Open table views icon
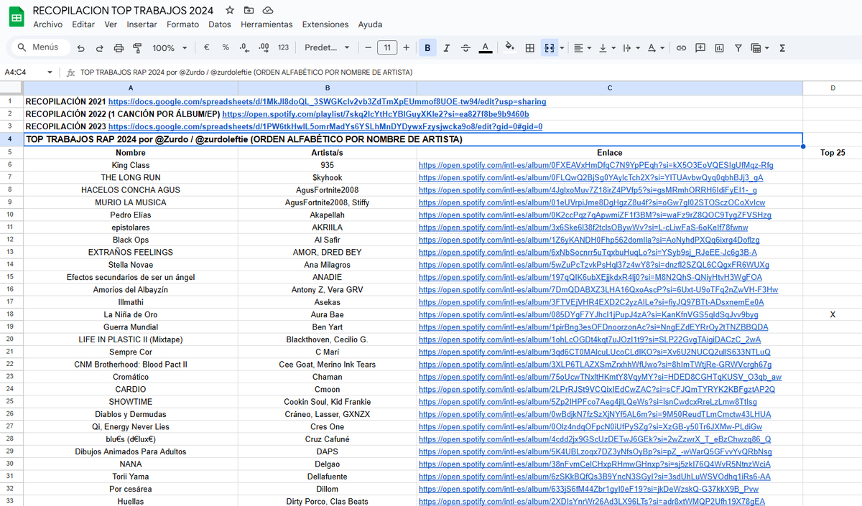Image resolution: width=862 pixels, height=506 pixels. click(756, 48)
